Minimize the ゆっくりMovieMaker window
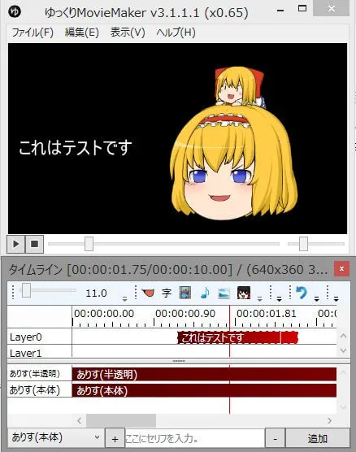 (x=280, y=10)
